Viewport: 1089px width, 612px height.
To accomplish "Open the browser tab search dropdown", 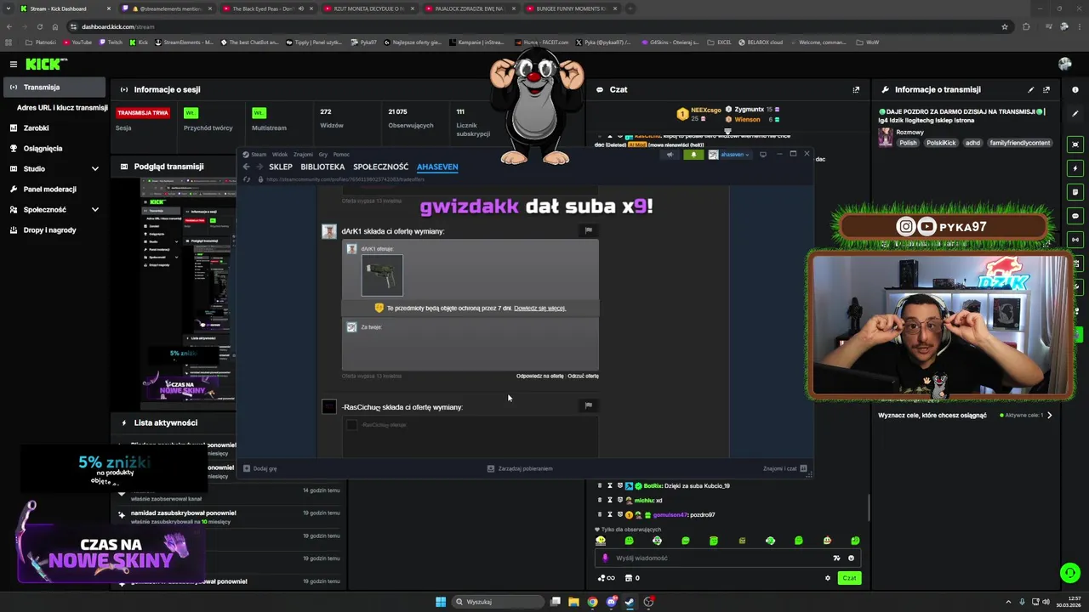I will pos(9,8).
